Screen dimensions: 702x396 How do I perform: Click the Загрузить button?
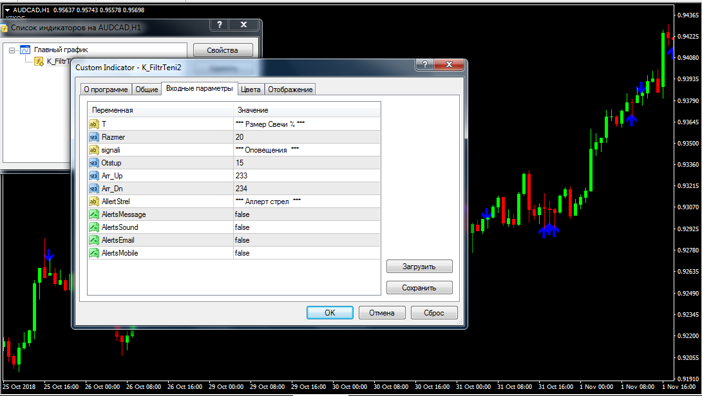pyautogui.click(x=419, y=267)
